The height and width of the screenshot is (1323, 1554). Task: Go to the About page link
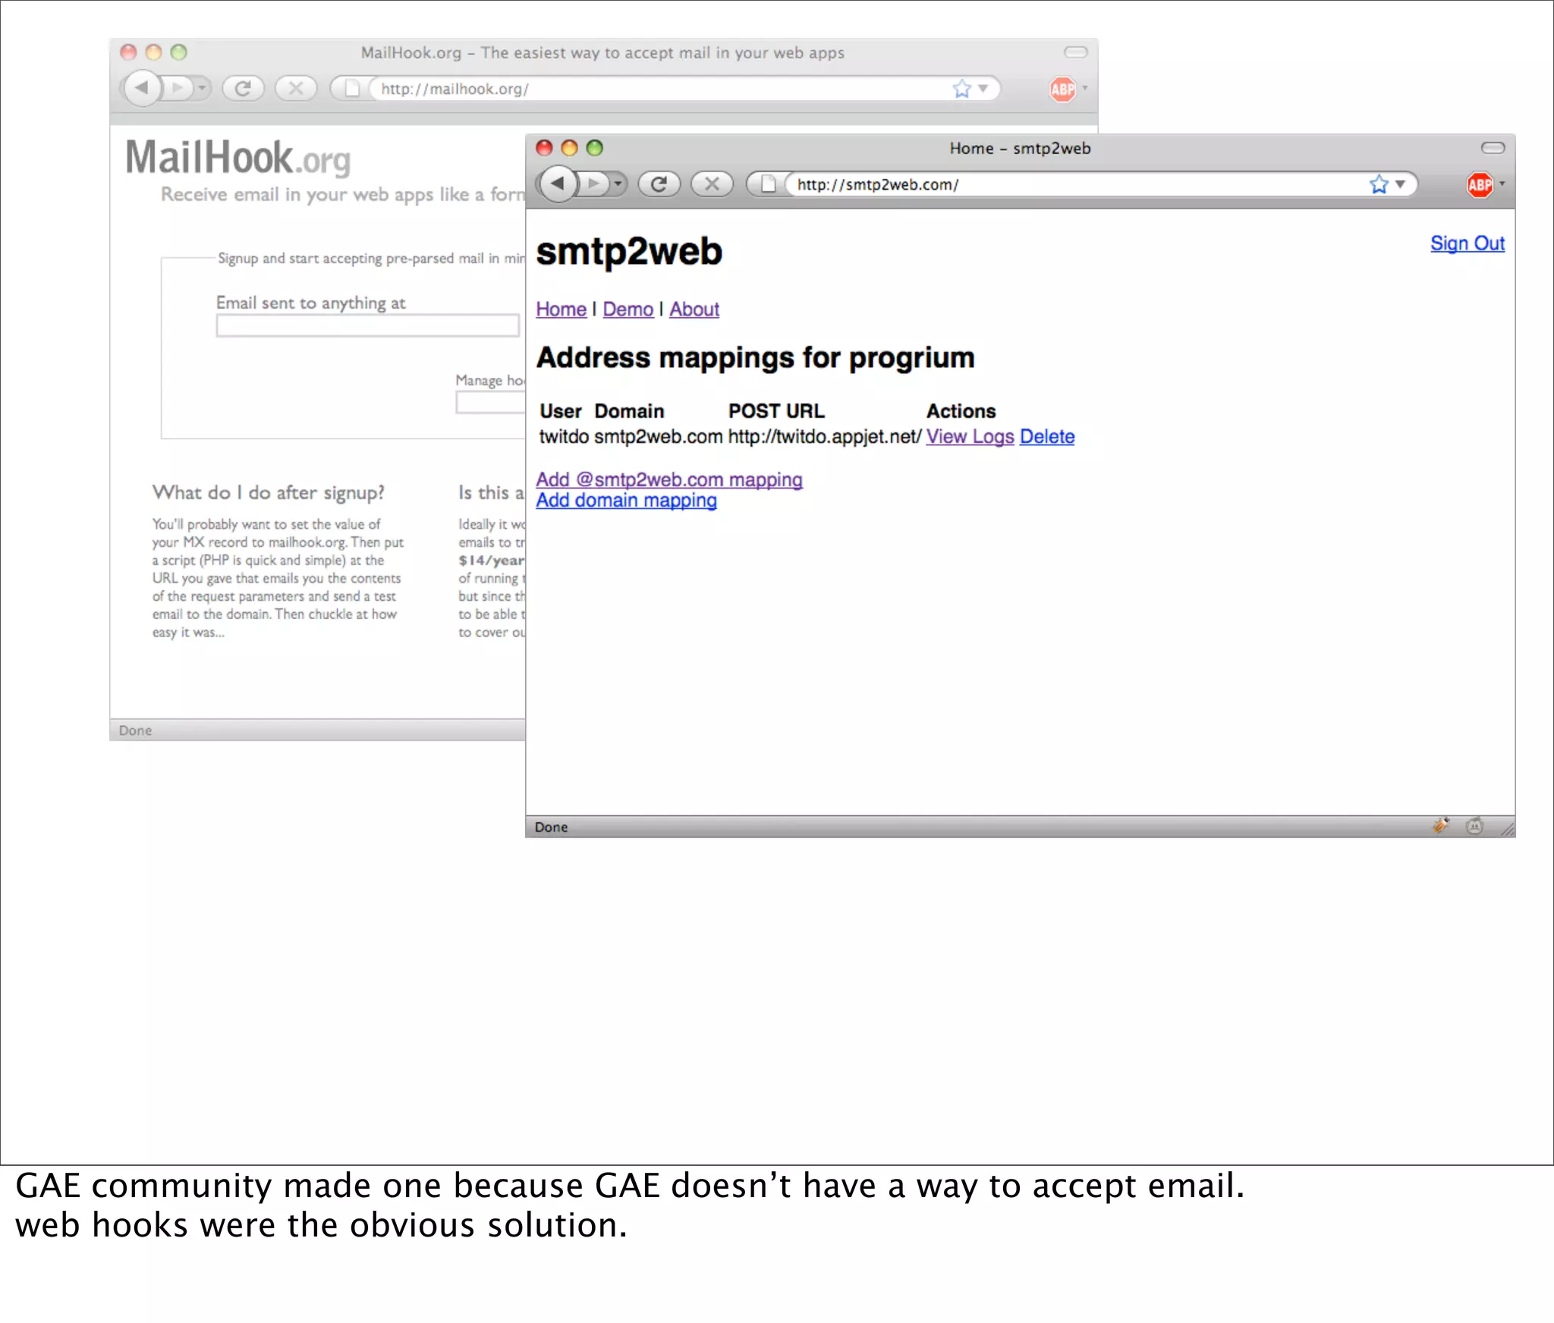694,310
